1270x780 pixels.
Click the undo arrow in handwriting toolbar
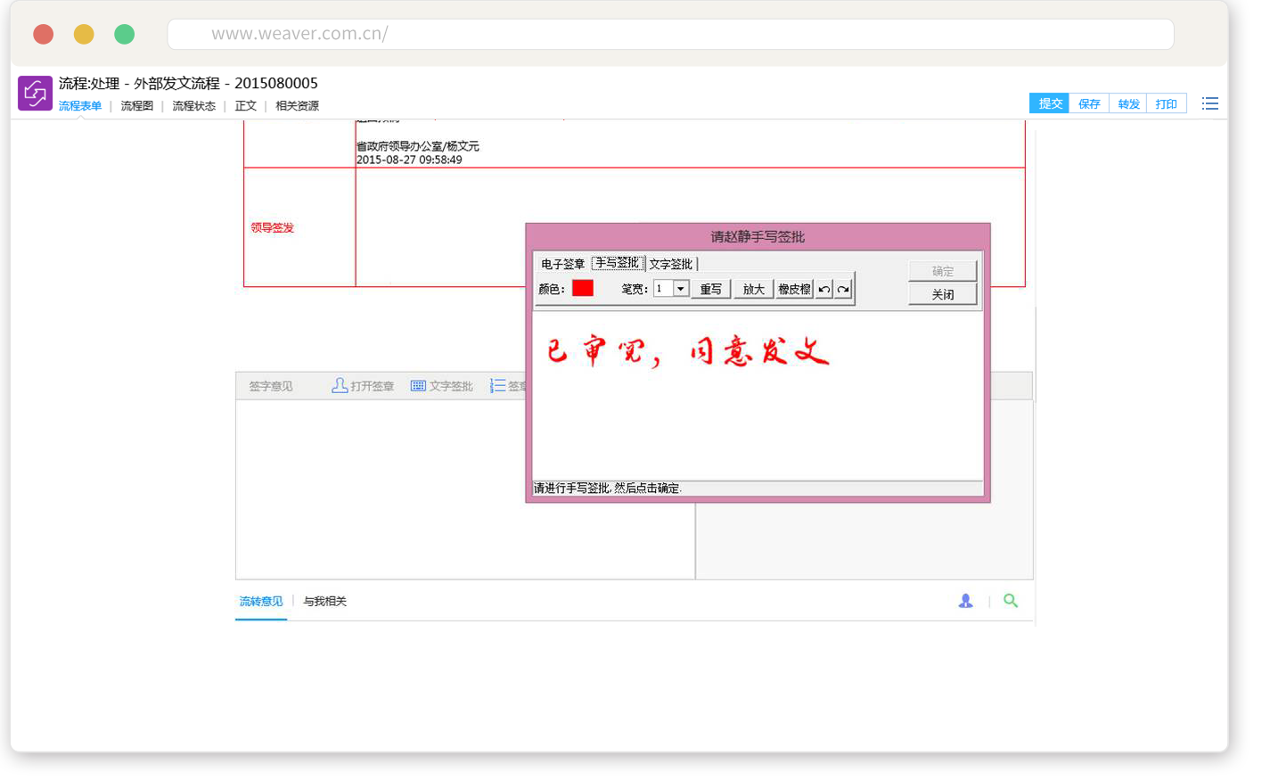pyautogui.click(x=824, y=289)
